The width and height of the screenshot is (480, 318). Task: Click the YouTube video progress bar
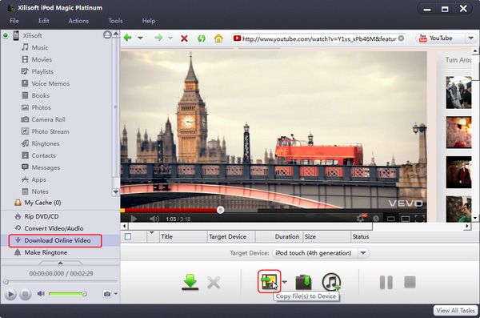(274, 211)
